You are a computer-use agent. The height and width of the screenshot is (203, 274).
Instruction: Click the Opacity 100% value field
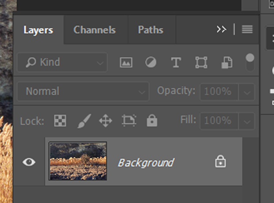[x=219, y=92]
